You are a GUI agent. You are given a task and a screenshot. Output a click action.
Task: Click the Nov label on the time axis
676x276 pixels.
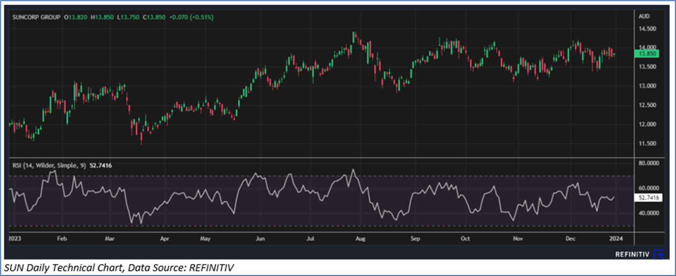pos(519,239)
